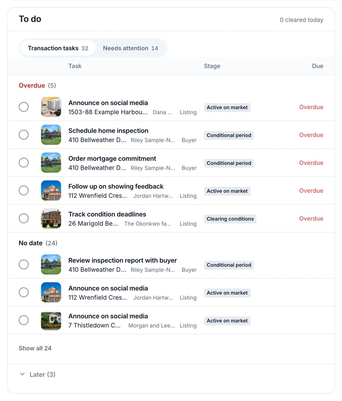Click the Task column header
Viewport: 342px width, 401px height.
75,66
